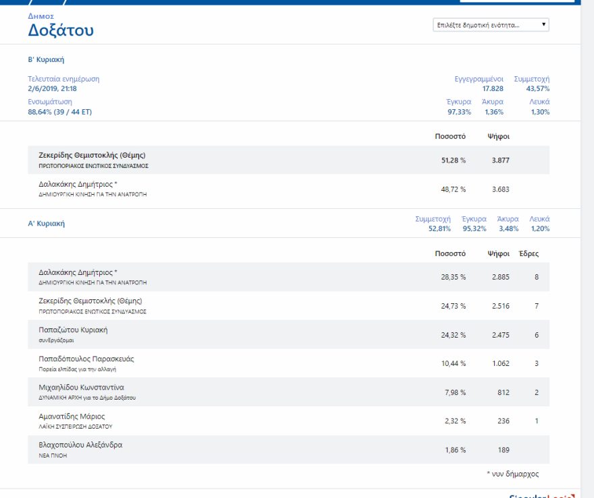
Task: Click the Εγγεγραμμένοι 17.828 figure
Action: pyautogui.click(x=492, y=89)
